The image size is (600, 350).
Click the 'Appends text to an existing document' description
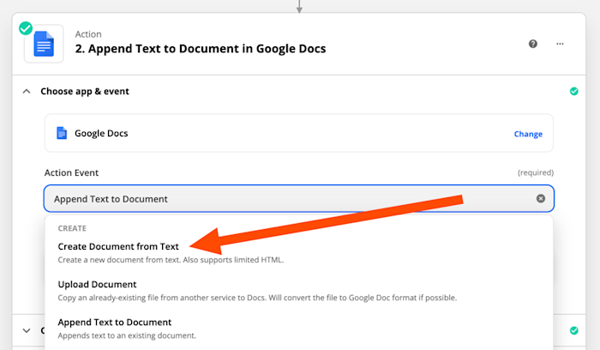tap(127, 335)
